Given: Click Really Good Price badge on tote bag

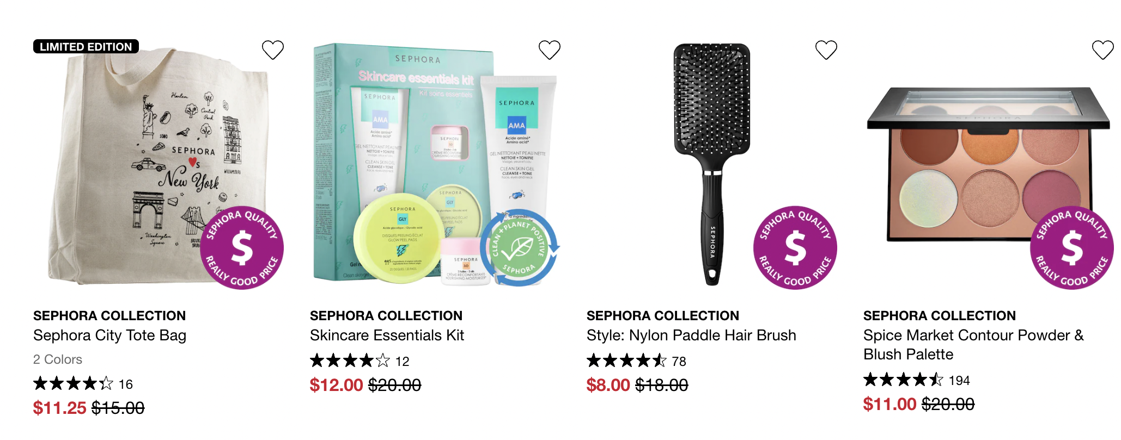Looking at the screenshot, I should pos(242,248).
